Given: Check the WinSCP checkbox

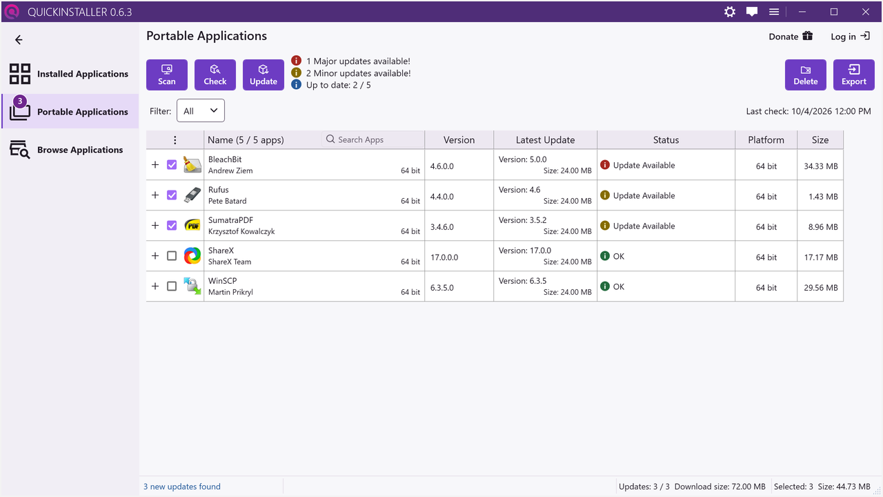Looking at the screenshot, I should pyautogui.click(x=172, y=286).
